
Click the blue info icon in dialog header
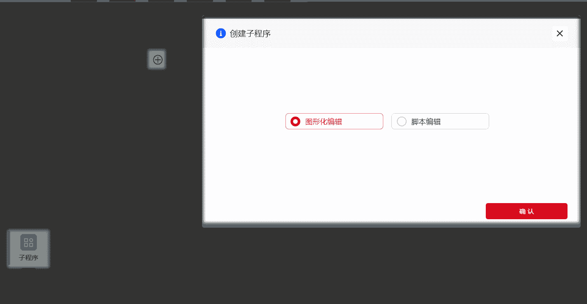(x=221, y=33)
